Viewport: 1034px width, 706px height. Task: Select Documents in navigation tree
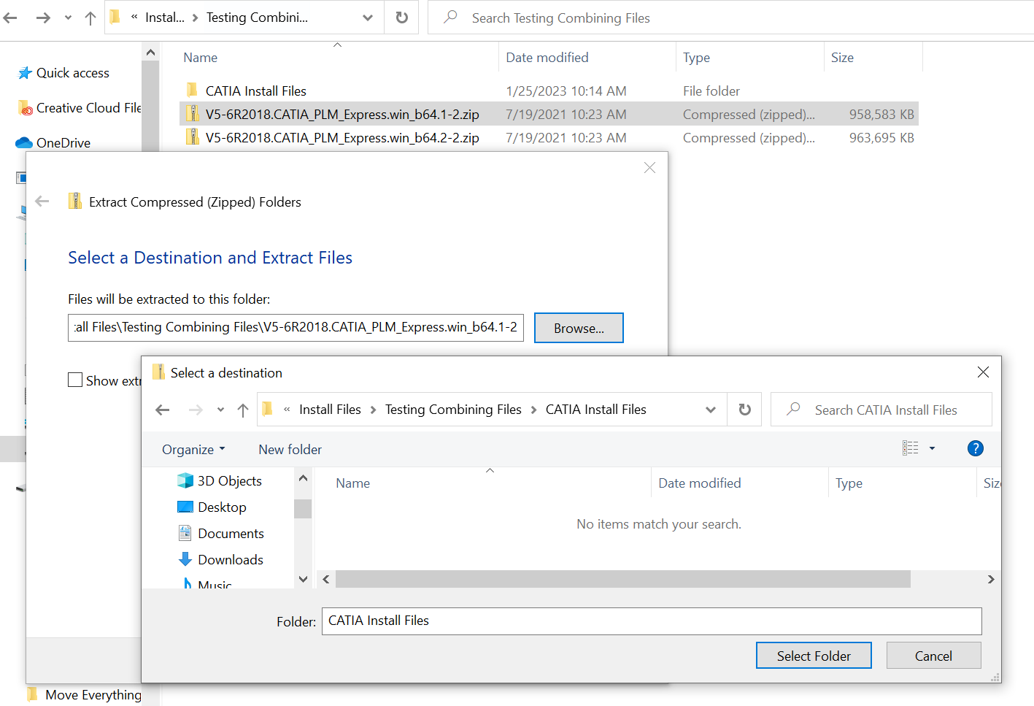coord(231,534)
